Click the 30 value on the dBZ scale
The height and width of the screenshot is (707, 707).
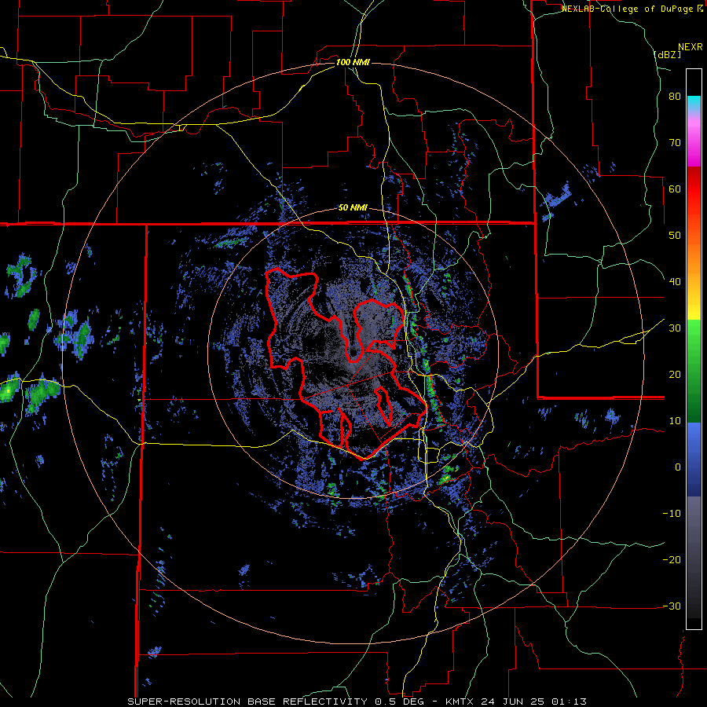(x=675, y=328)
